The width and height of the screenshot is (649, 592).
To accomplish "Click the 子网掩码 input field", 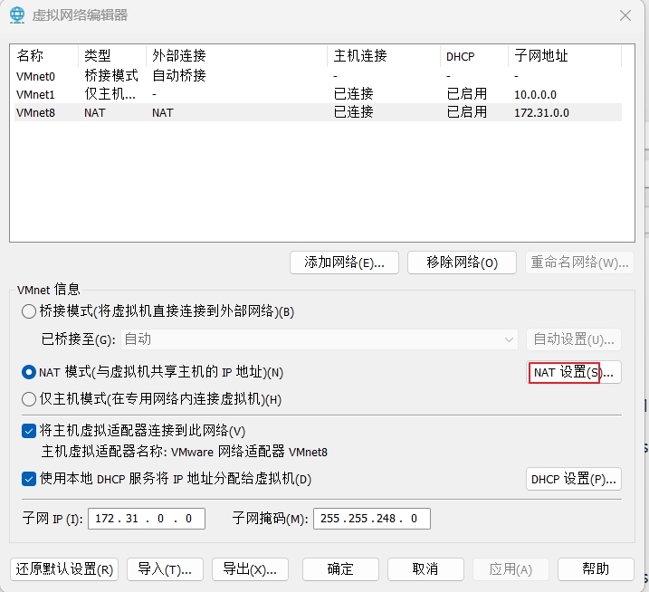I will [x=372, y=519].
